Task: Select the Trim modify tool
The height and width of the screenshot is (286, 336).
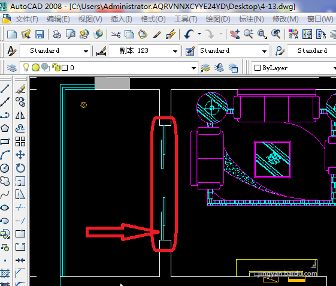Action: [x=20, y=207]
